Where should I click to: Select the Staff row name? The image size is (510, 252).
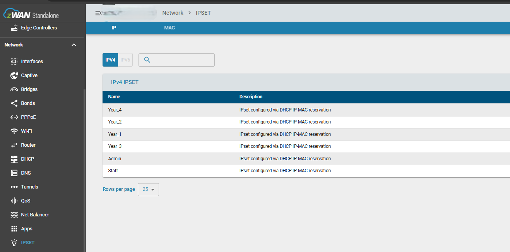(x=113, y=171)
